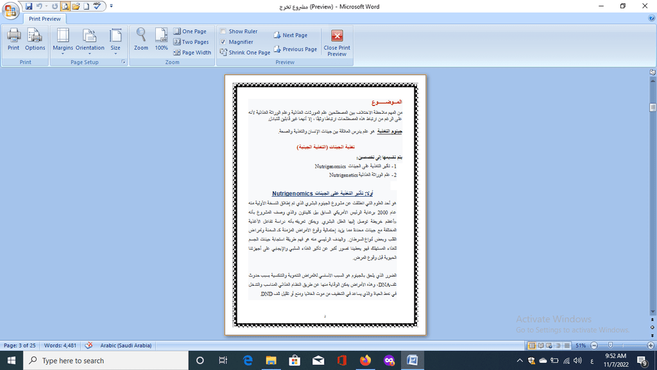Click the Office Button logo
This screenshot has height=370, width=657.
(10, 10)
